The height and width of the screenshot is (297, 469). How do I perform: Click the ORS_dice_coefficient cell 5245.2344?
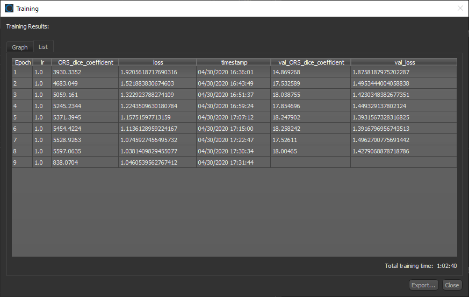[x=67, y=106]
